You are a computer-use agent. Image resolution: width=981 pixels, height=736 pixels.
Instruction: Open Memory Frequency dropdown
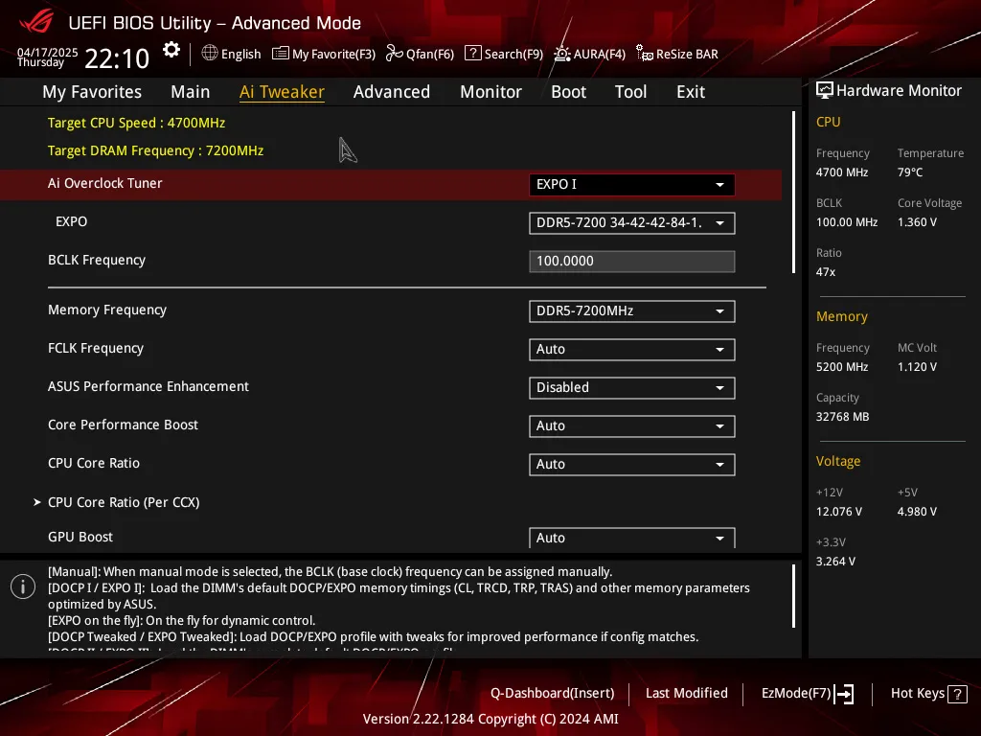click(x=632, y=311)
